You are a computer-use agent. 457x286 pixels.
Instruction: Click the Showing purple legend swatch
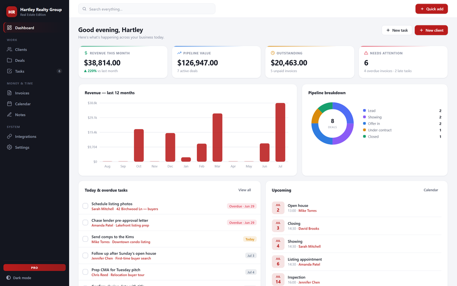click(364, 117)
